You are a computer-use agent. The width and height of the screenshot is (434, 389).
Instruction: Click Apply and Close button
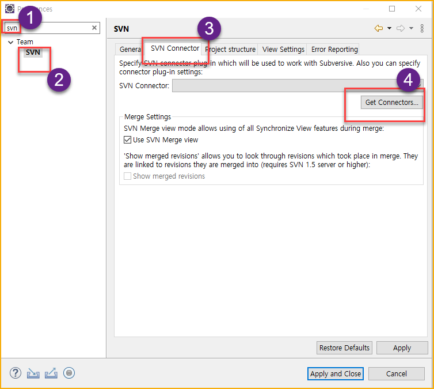(336, 374)
